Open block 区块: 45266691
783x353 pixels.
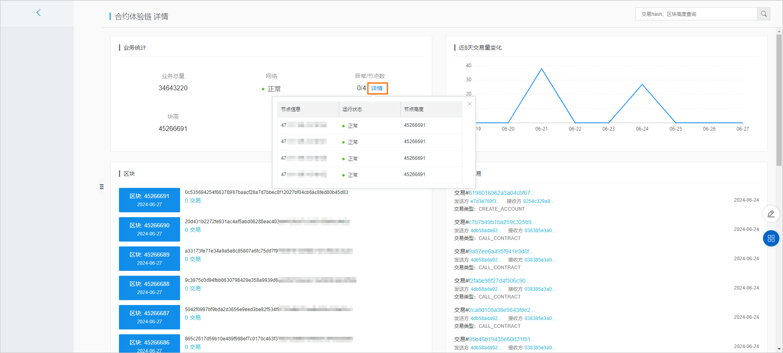pos(150,200)
